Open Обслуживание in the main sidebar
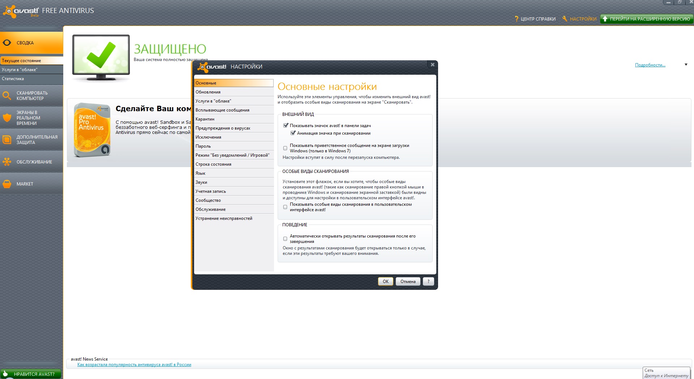The height and width of the screenshot is (379, 694). [31, 162]
